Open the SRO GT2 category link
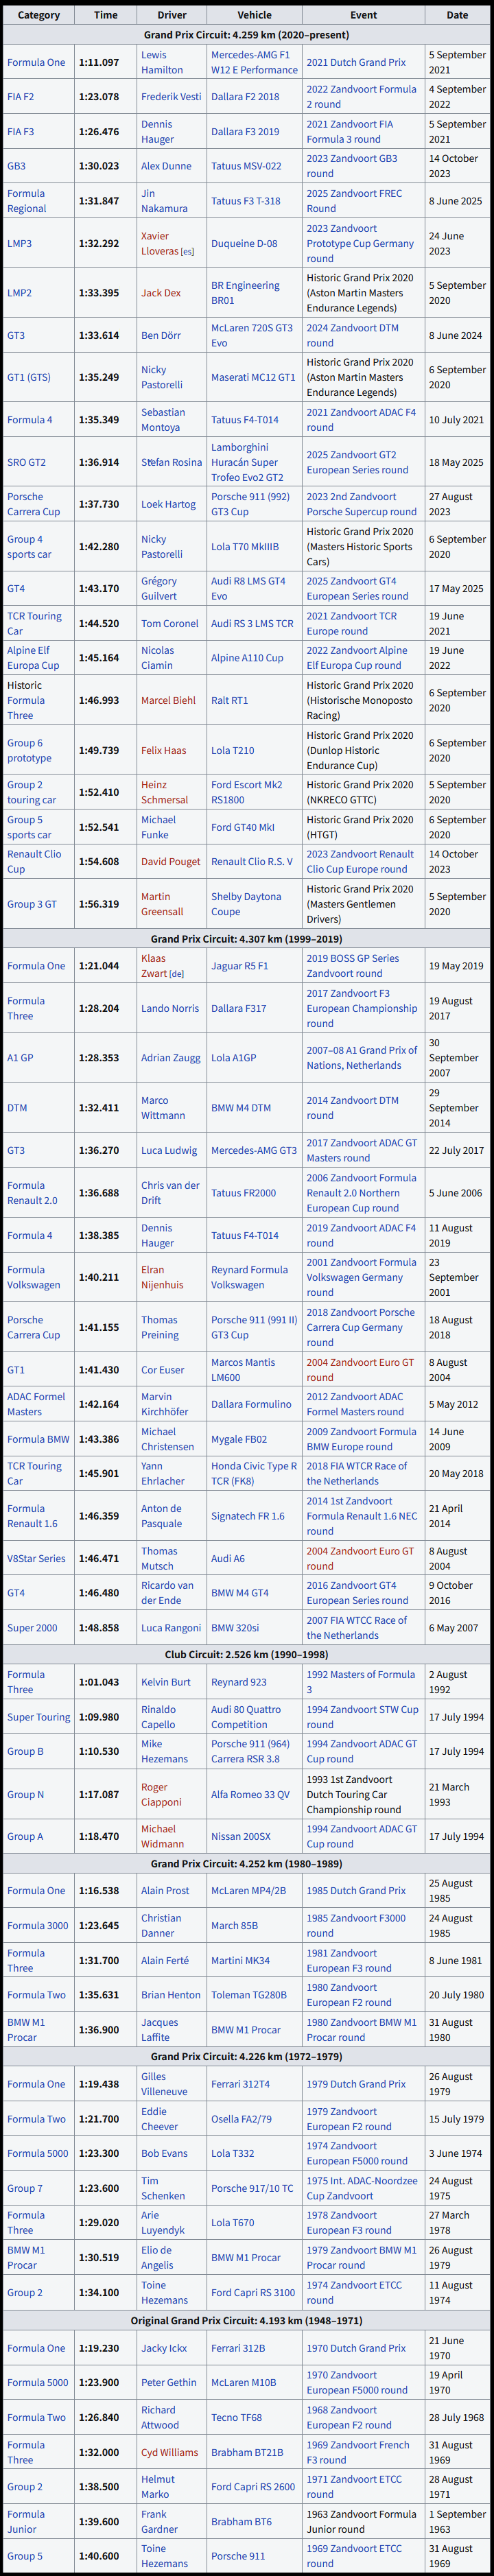Image resolution: width=494 pixels, height=2576 pixels. pos(26,462)
